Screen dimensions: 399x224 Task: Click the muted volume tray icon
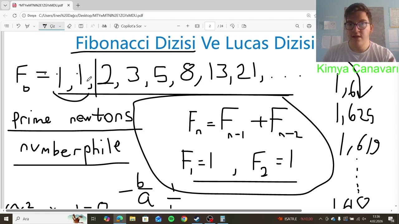(364, 219)
